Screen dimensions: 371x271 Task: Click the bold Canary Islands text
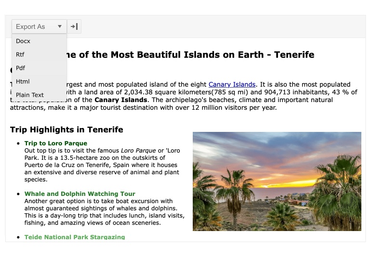coord(120,100)
